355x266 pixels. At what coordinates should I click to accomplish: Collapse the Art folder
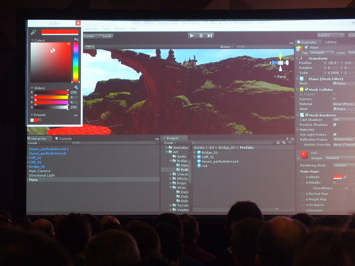tap(167, 152)
